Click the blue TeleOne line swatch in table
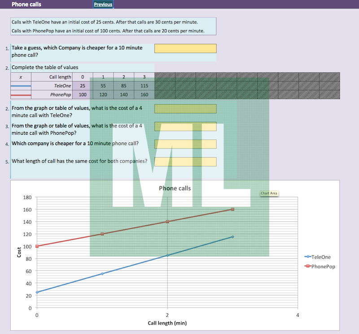The height and width of the screenshot is (334, 359). (x=21, y=86)
